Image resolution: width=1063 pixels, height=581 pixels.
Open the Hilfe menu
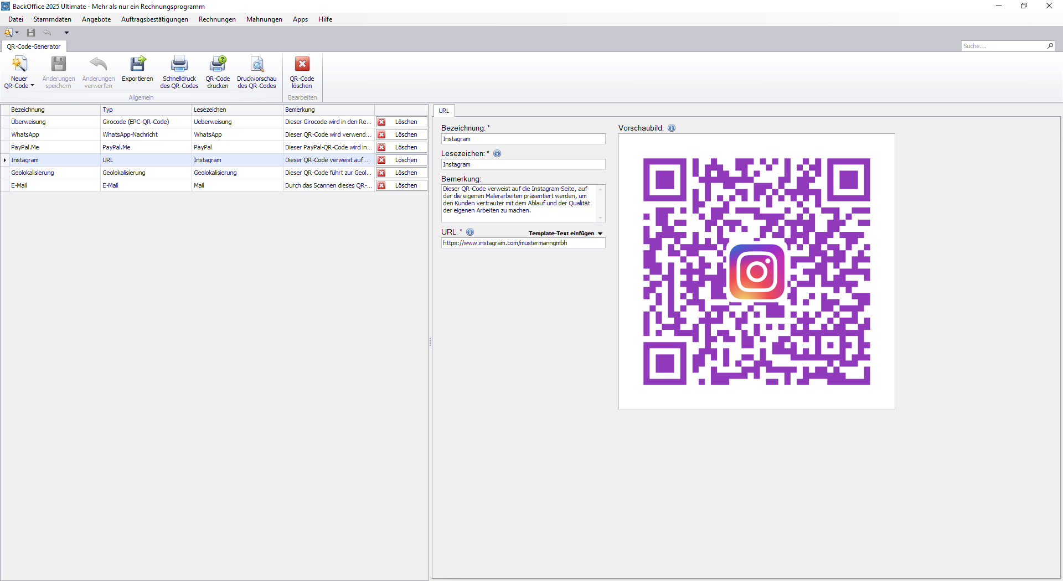(325, 19)
